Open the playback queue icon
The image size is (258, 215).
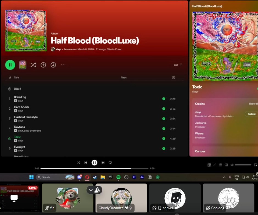(x=220, y=165)
